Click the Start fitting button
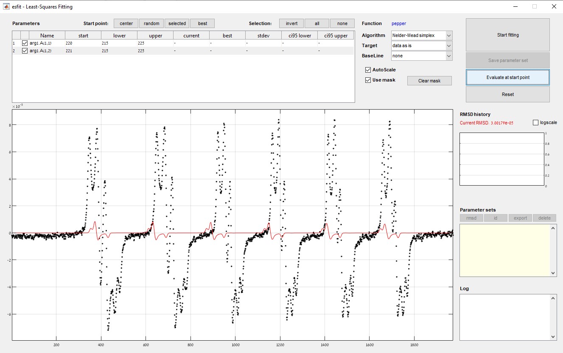Image resolution: width=563 pixels, height=353 pixels. tap(507, 35)
